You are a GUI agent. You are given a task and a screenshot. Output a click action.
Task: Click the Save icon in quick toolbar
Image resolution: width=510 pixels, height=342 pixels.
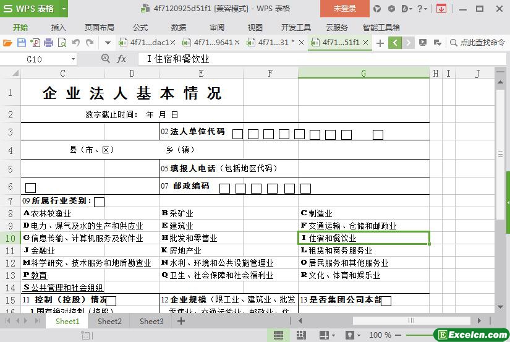click(x=22, y=43)
